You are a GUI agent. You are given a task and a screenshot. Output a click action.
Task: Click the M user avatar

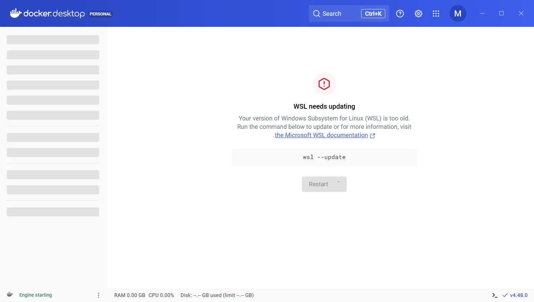(x=458, y=14)
